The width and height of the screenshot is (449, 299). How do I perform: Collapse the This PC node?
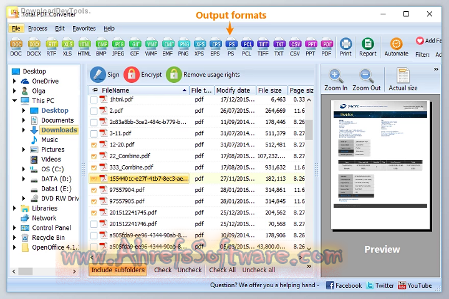click(x=14, y=100)
